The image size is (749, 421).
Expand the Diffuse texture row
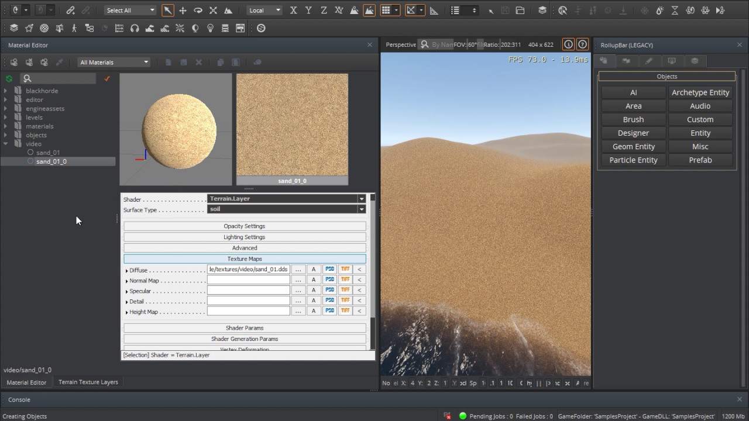pyautogui.click(x=127, y=271)
